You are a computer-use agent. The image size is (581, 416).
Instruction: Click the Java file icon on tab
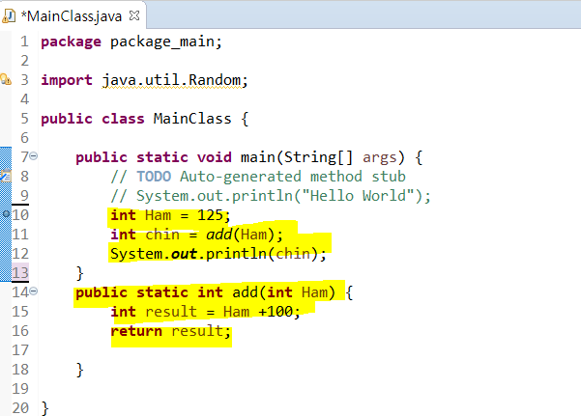(9, 16)
